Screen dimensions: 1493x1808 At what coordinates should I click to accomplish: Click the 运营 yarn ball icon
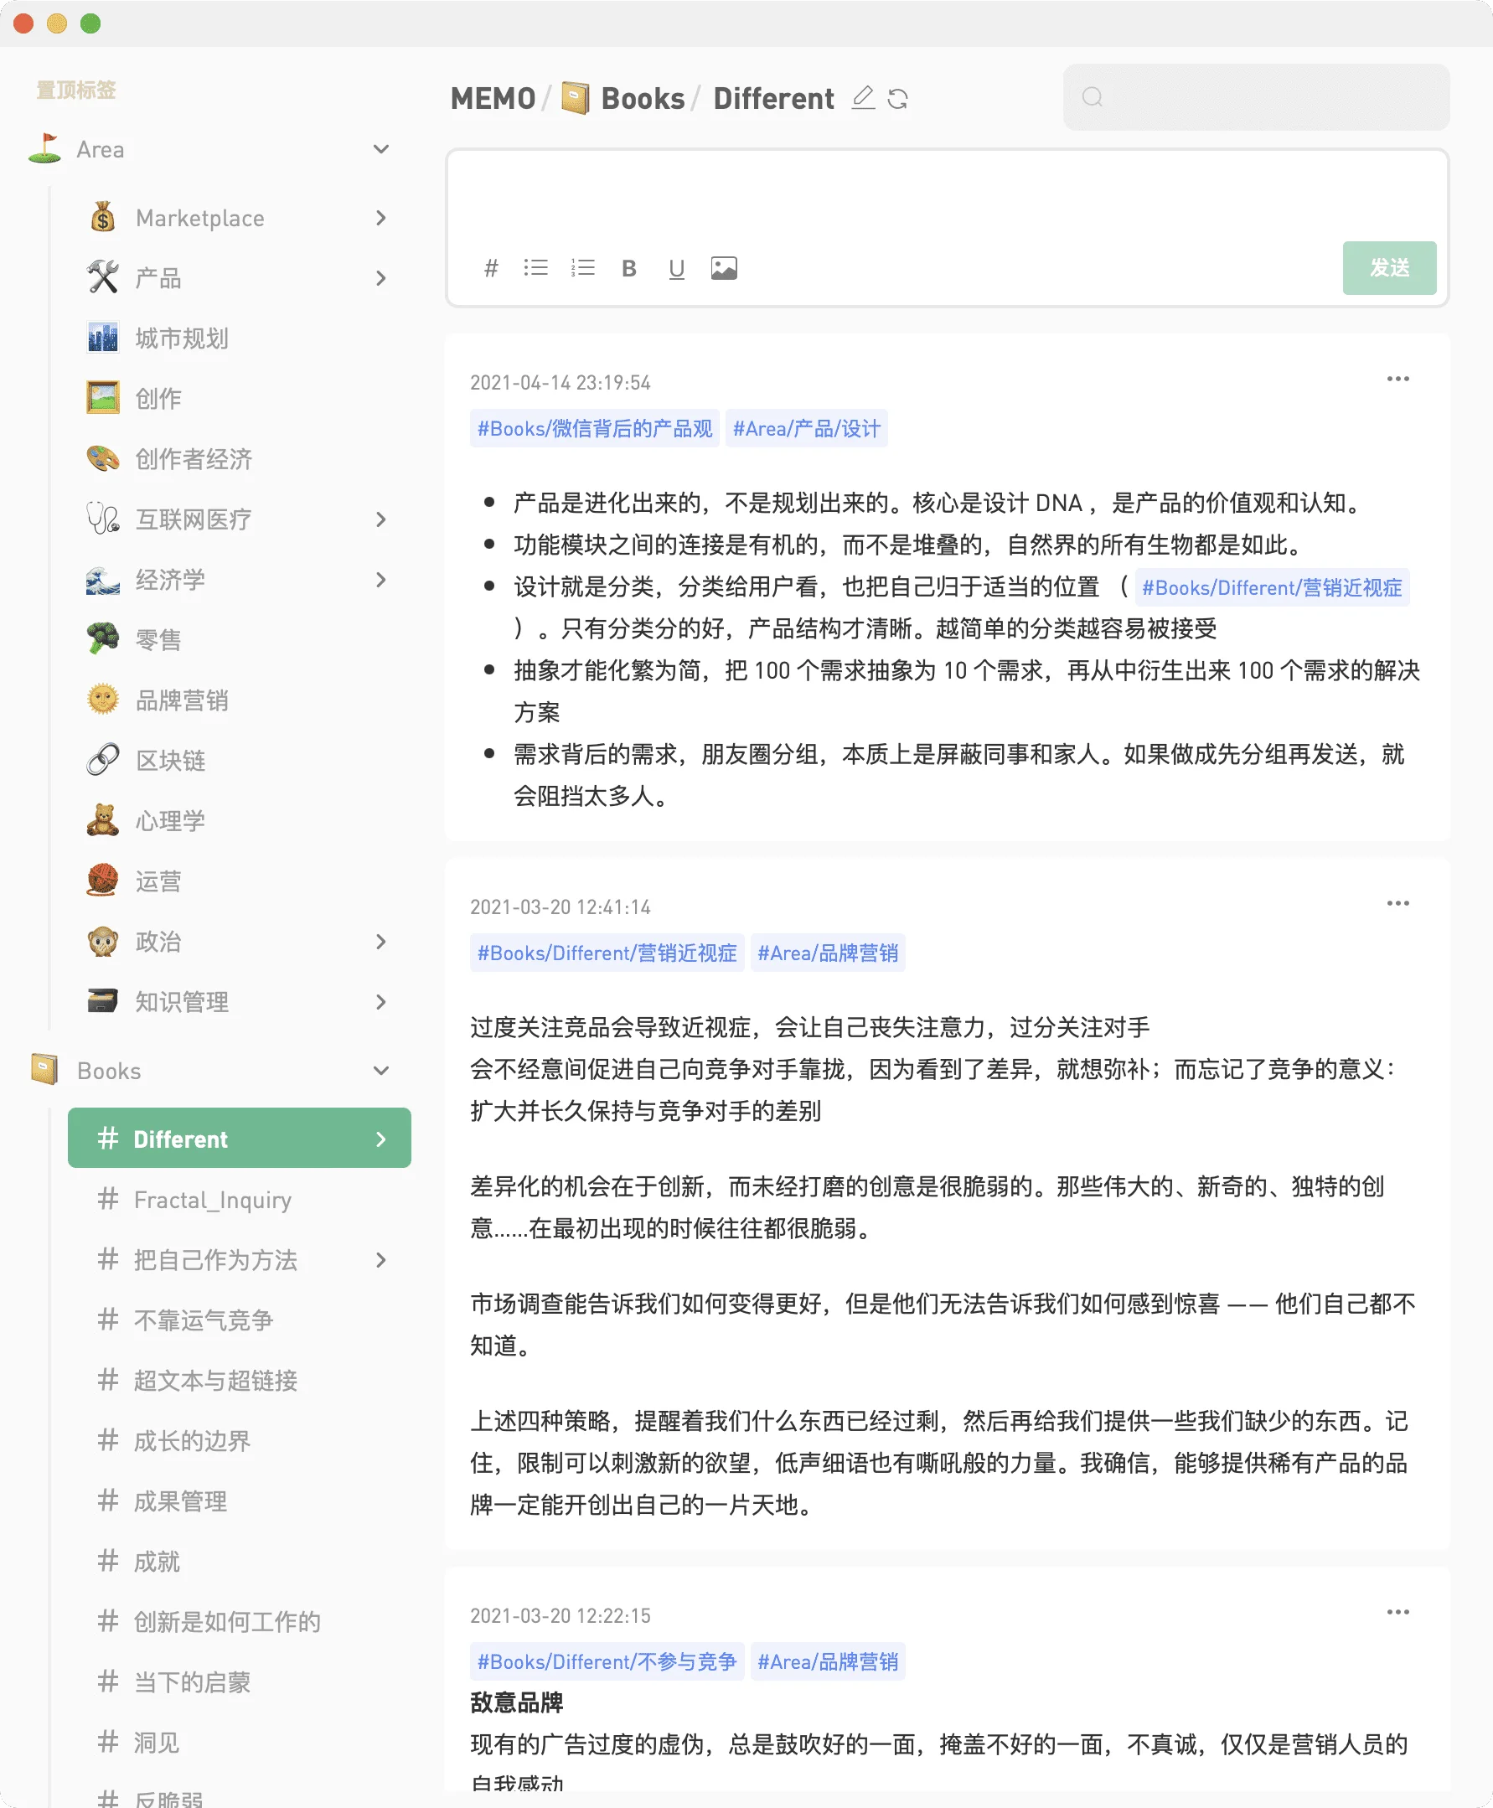coord(103,881)
